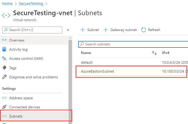Click the Activity log book icon
The width and height of the screenshot is (188, 124).
[4, 49]
